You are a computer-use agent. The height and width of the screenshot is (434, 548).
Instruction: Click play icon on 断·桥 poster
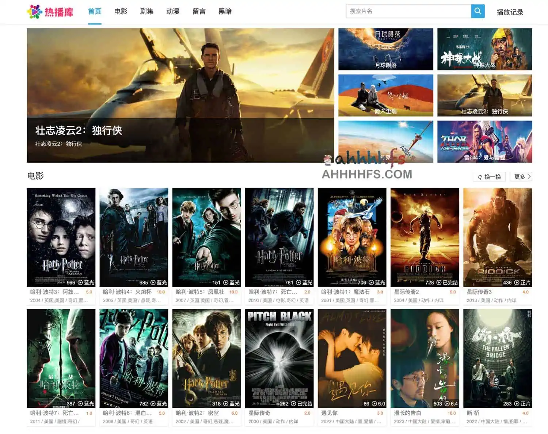tap(516, 404)
